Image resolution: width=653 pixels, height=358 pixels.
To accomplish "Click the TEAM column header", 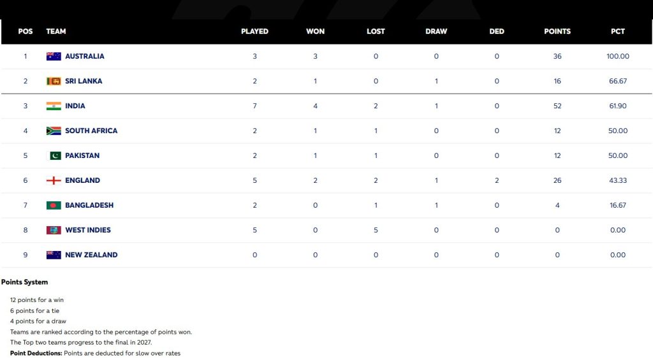I will point(56,31).
